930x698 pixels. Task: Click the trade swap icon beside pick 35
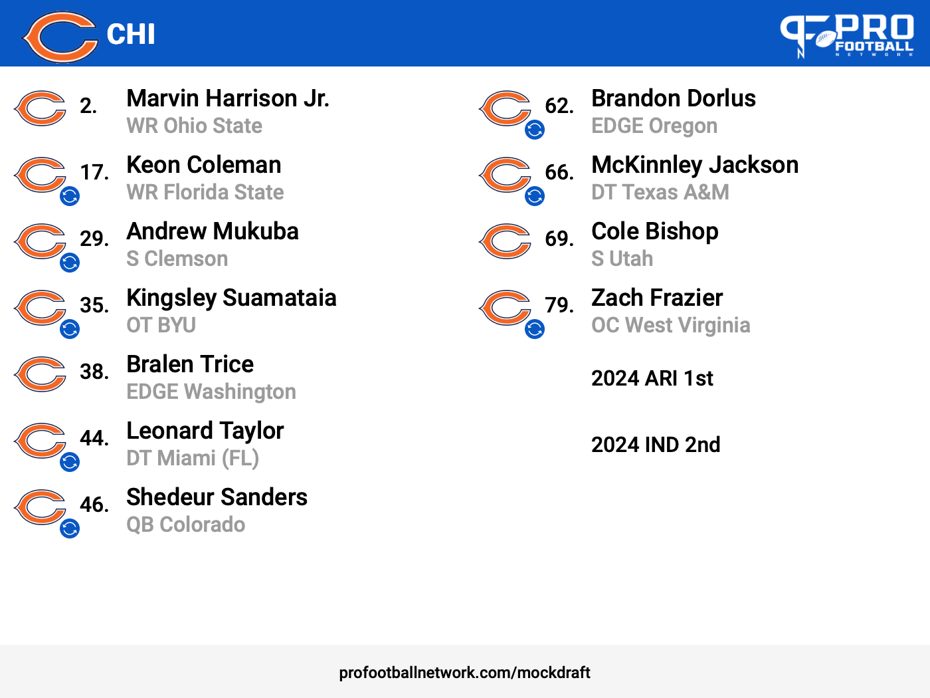click(70, 329)
